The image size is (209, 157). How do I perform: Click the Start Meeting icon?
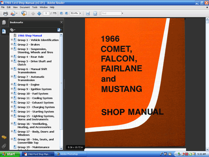[24, 13]
